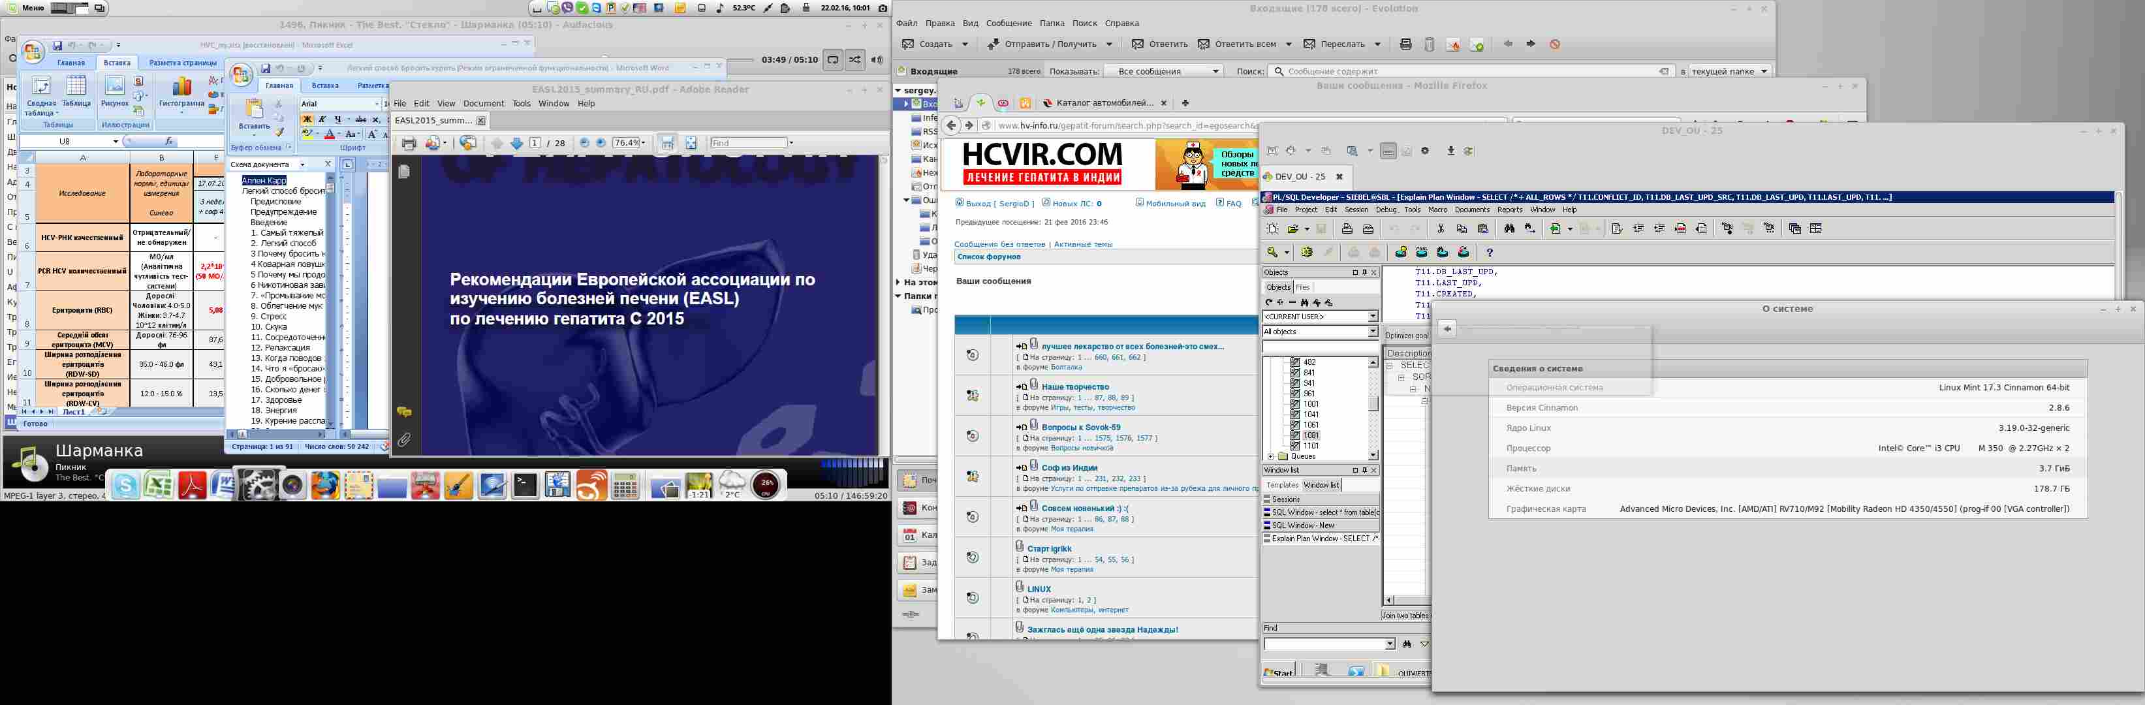The height and width of the screenshot is (705, 2145).
Task: Click Adobe Reader print icon
Action: click(x=409, y=143)
